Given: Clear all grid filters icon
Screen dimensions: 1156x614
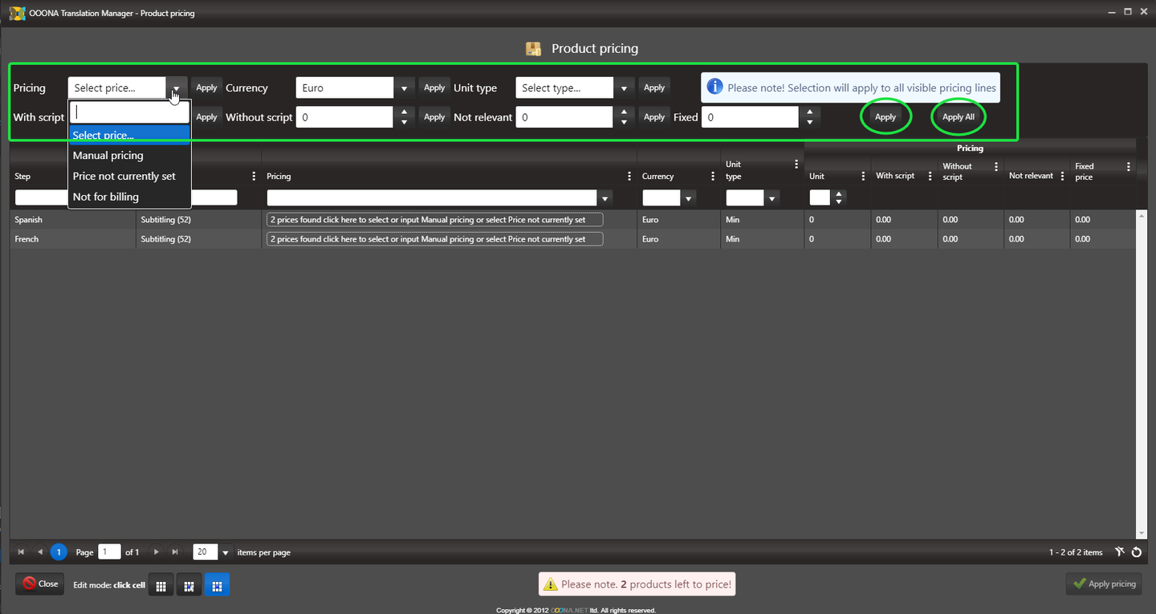Looking at the screenshot, I should click(1120, 552).
